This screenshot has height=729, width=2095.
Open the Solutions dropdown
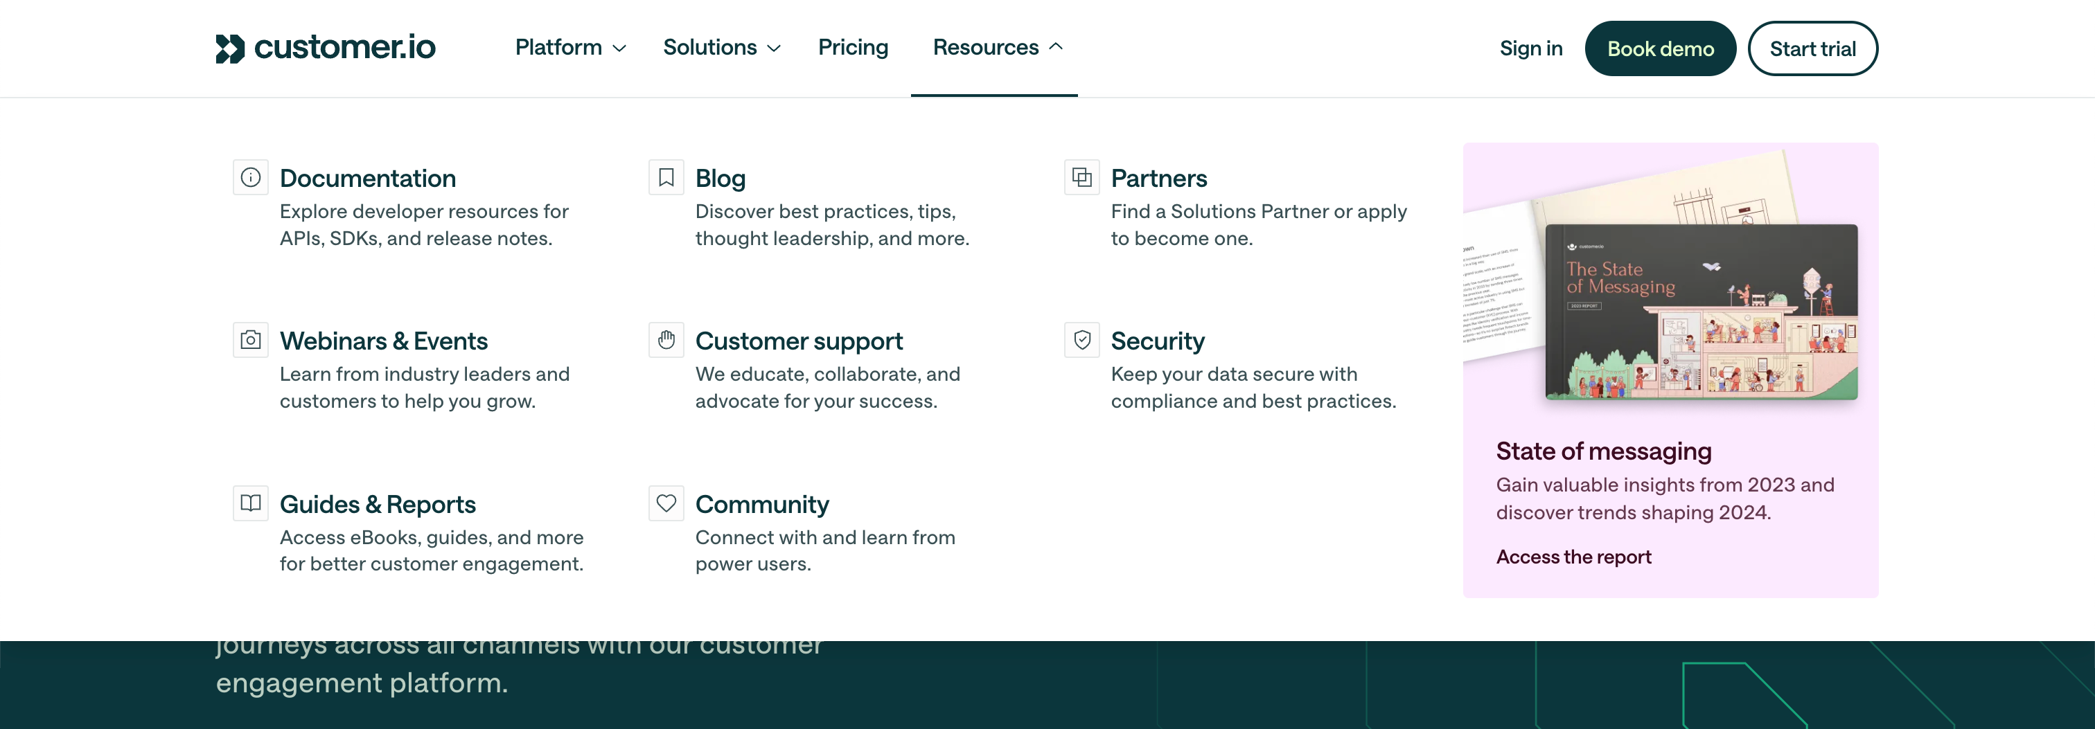click(x=721, y=48)
